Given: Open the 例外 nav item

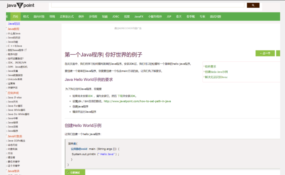Looking at the screenshot, I should coord(81,16).
